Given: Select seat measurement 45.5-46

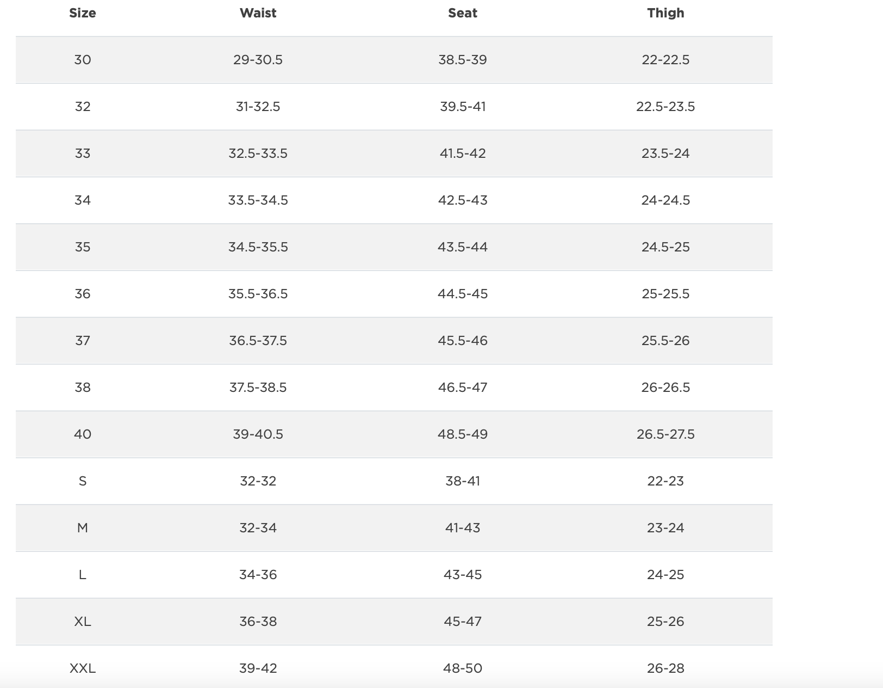Looking at the screenshot, I should click(462, 341).
